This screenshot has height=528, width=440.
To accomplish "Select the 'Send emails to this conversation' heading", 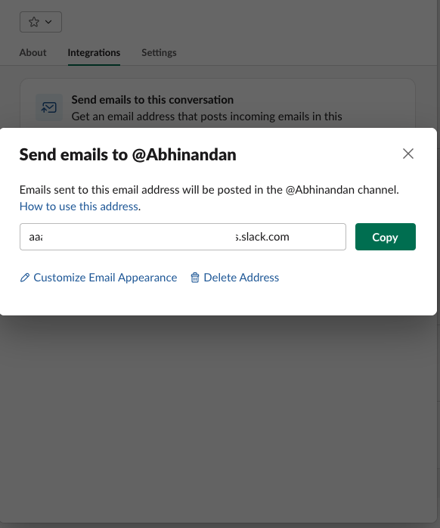I will coord(153,100).
